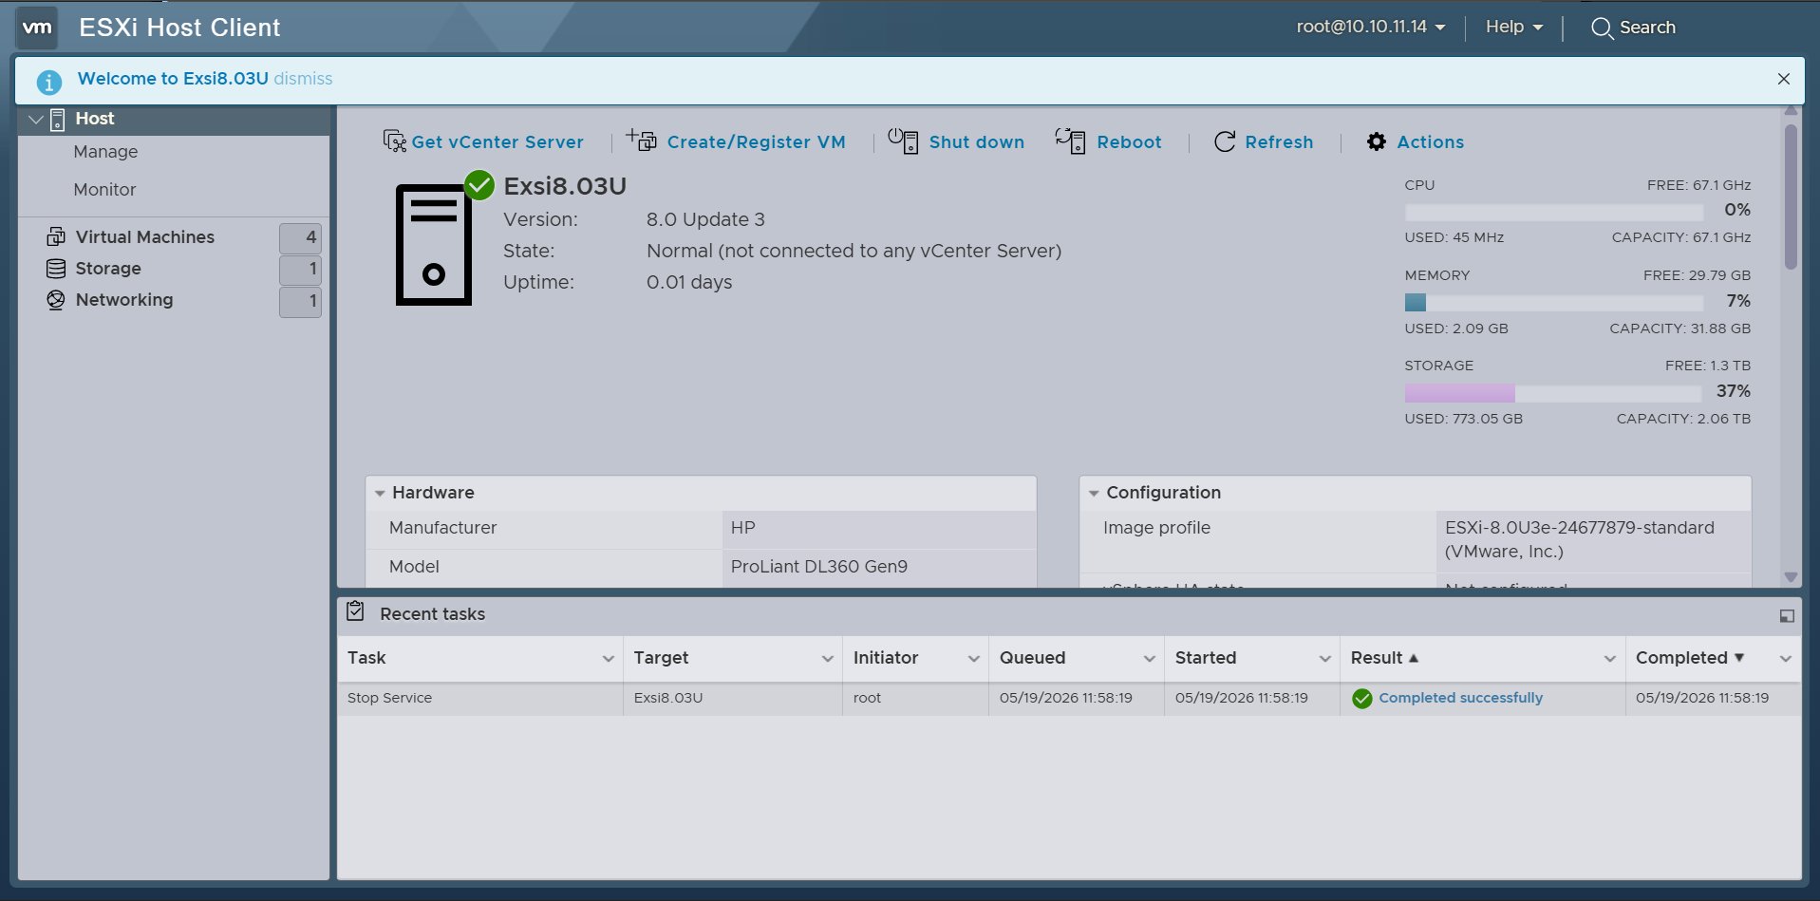The width and height of the screenshot is (1820, 901).
Task: Click the green success check icon
Action: pyautogui.click(x=1362, y=699)
